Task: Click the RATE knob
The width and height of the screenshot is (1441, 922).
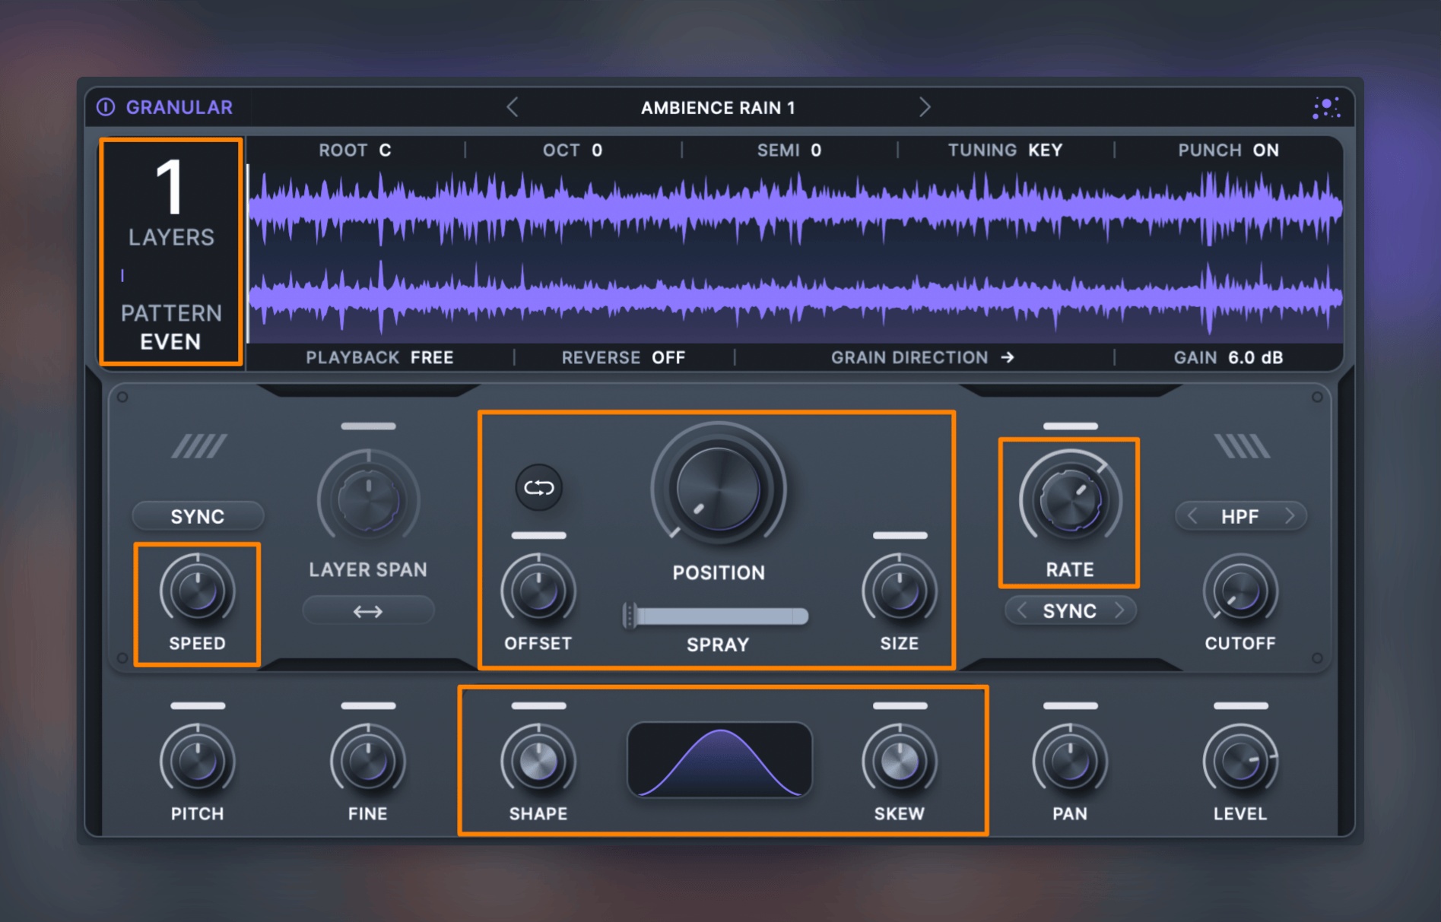Action: click(x=1070, y=500)
